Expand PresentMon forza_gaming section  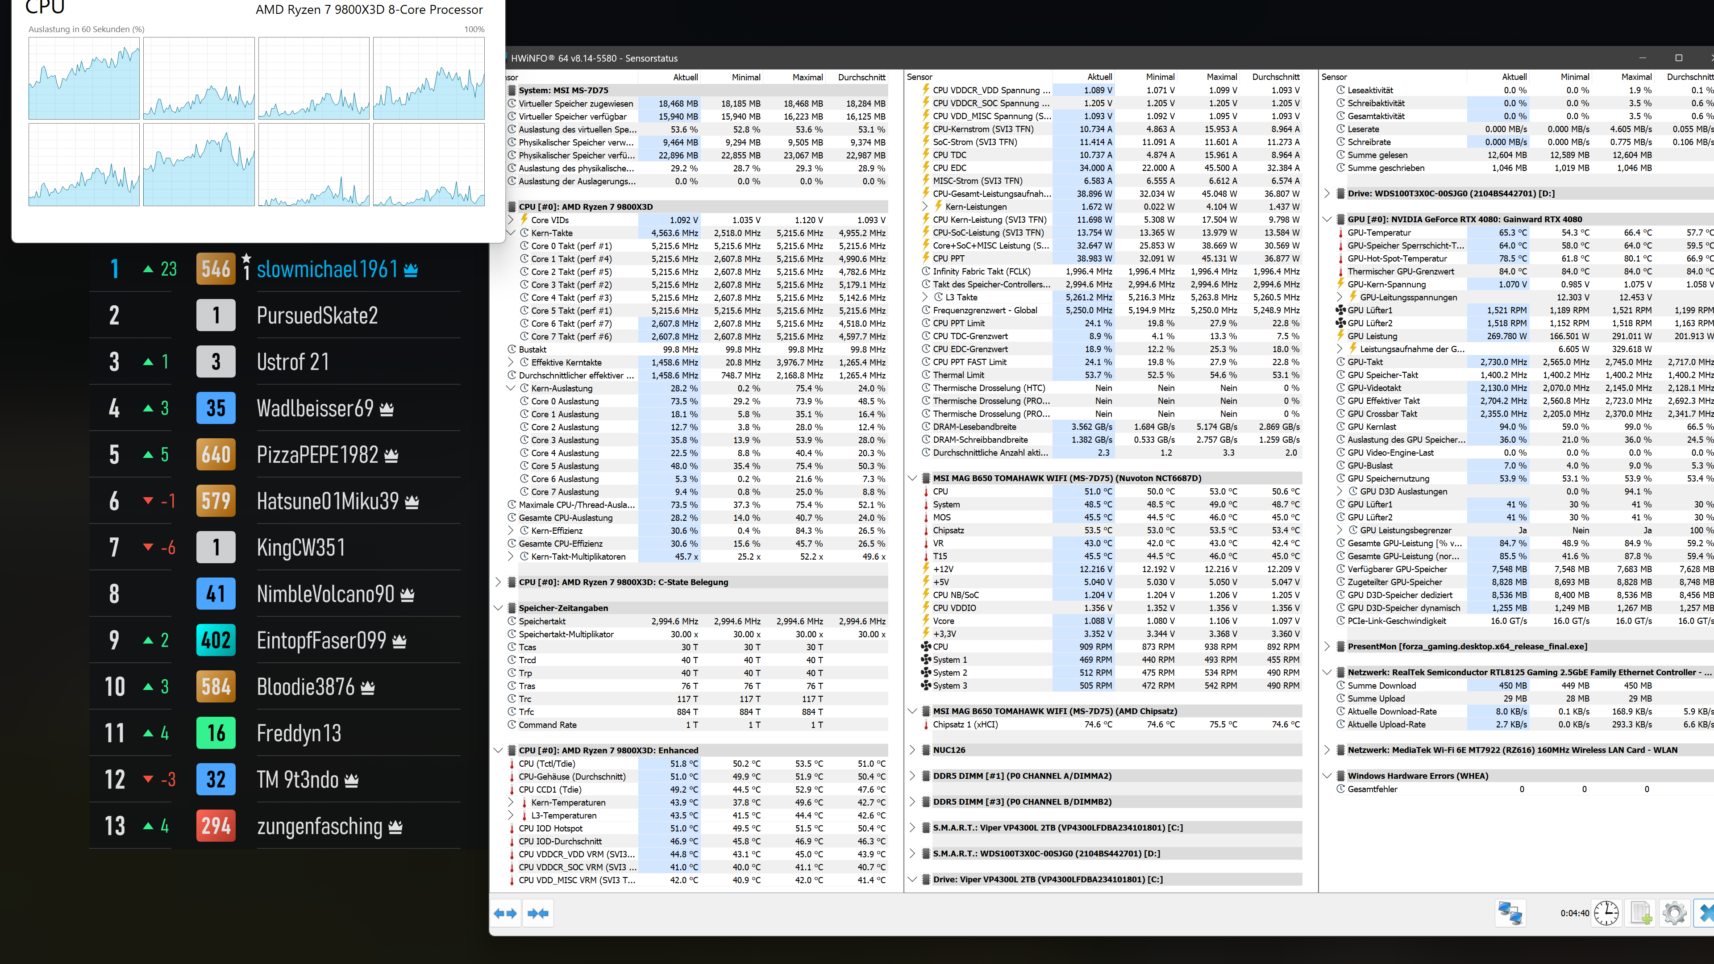1327,647
